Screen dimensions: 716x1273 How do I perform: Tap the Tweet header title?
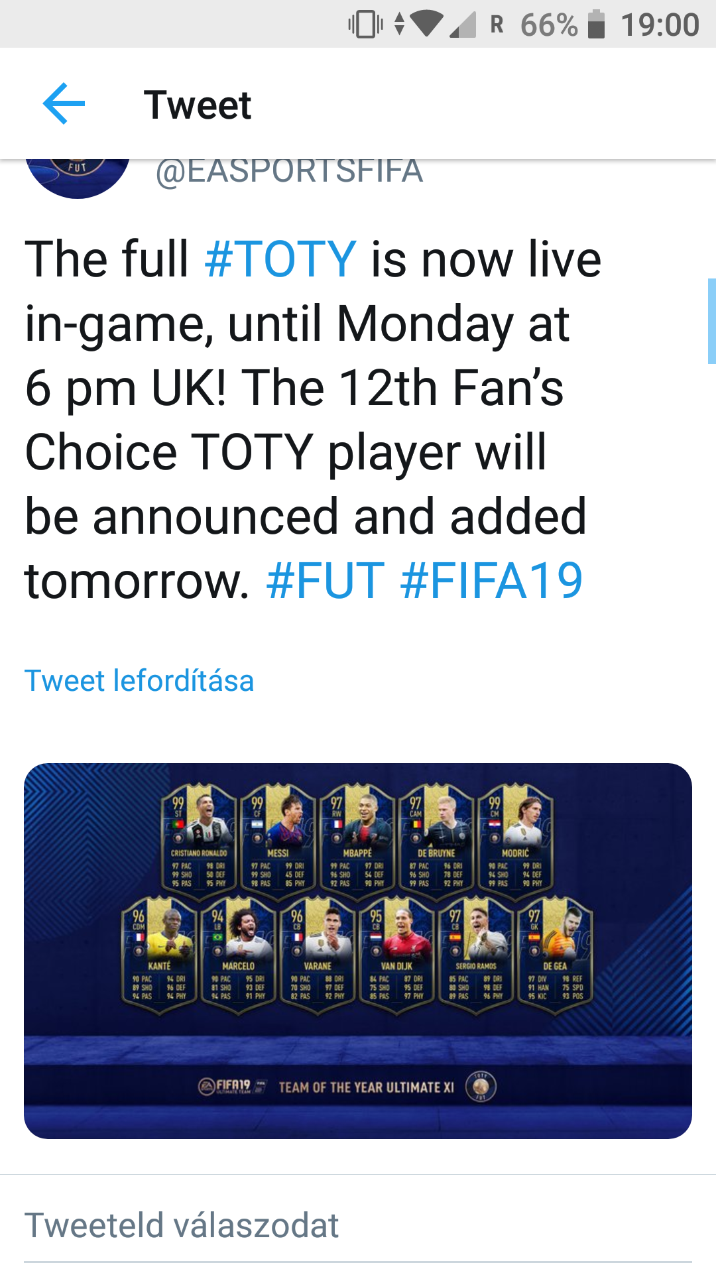click(x=198, y=105)
